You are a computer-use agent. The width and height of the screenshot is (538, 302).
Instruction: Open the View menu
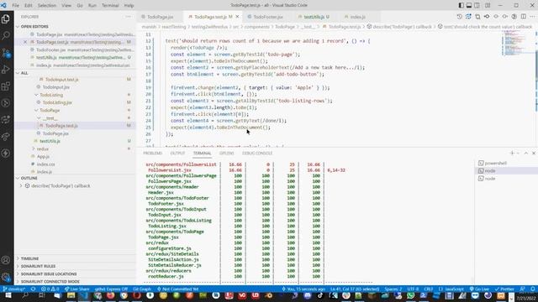coord(66,6)
